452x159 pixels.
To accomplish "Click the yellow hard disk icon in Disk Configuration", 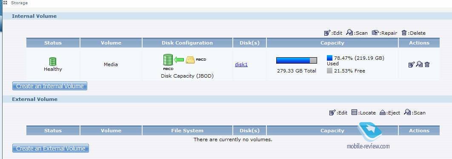I will (x=190, y=60).
